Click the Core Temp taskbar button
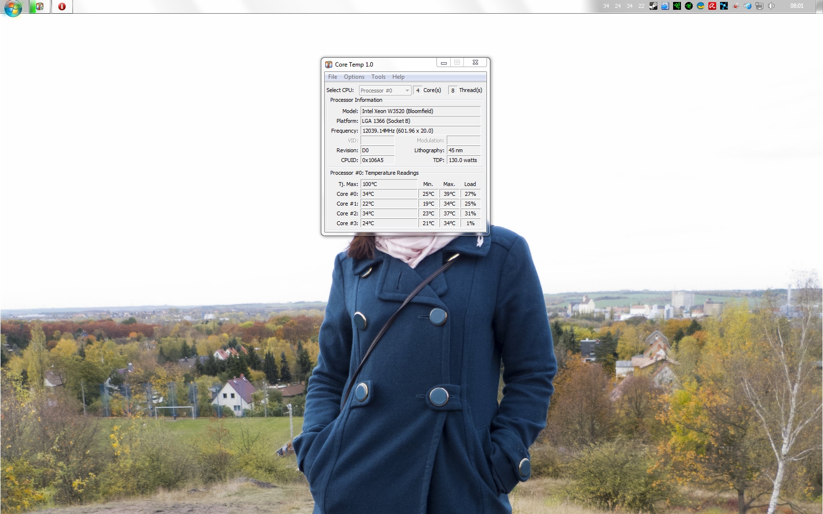 tap(40, 6)
